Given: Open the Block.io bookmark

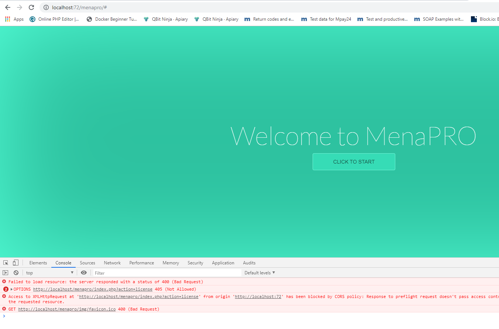Looking at the screenshot, I should 485,19.
